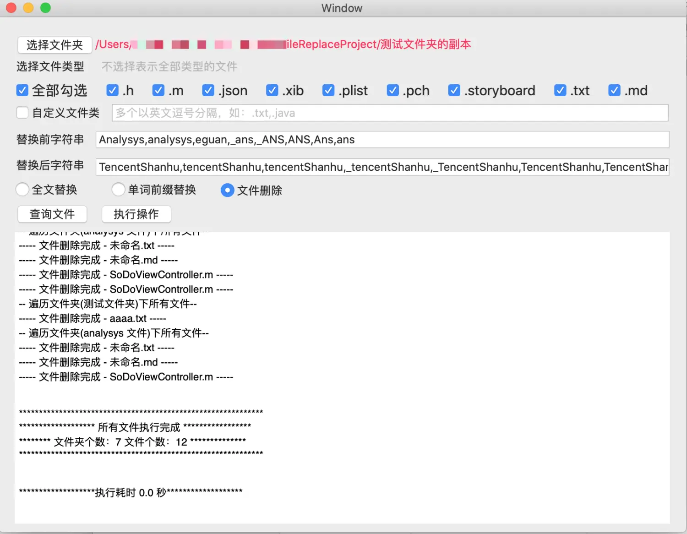
Task: Toggle the .txt file type checkbox
Action: pyautogui.click(x=560, y=91)
